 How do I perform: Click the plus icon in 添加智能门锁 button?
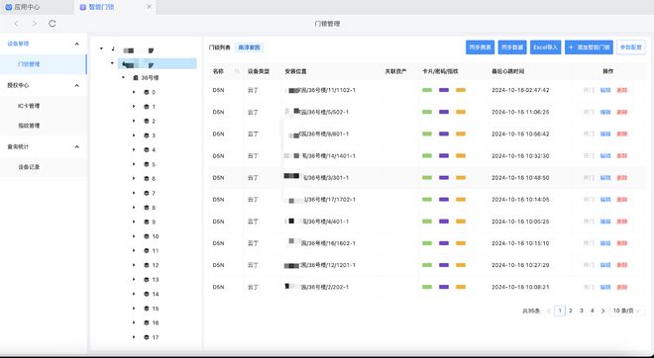[x=571, y=47]
